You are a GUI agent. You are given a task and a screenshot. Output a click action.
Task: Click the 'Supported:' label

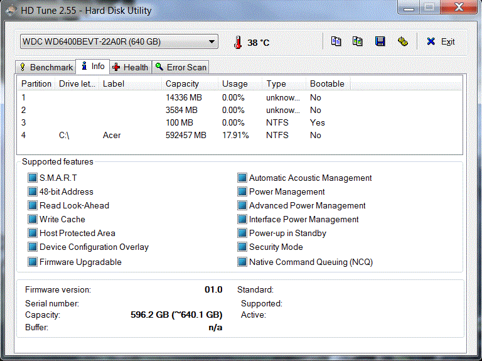point(262,303)
